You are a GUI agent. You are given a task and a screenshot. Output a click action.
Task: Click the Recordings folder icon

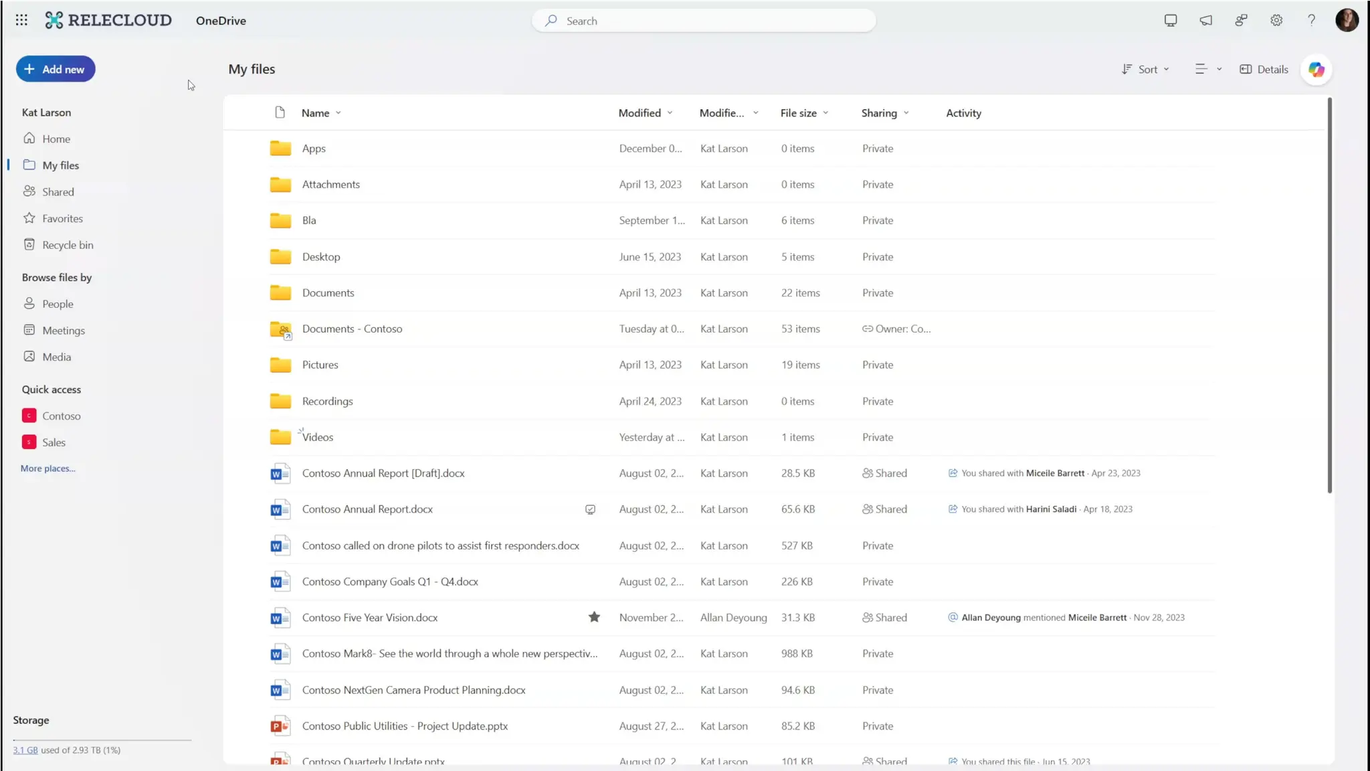pos(280,401)
